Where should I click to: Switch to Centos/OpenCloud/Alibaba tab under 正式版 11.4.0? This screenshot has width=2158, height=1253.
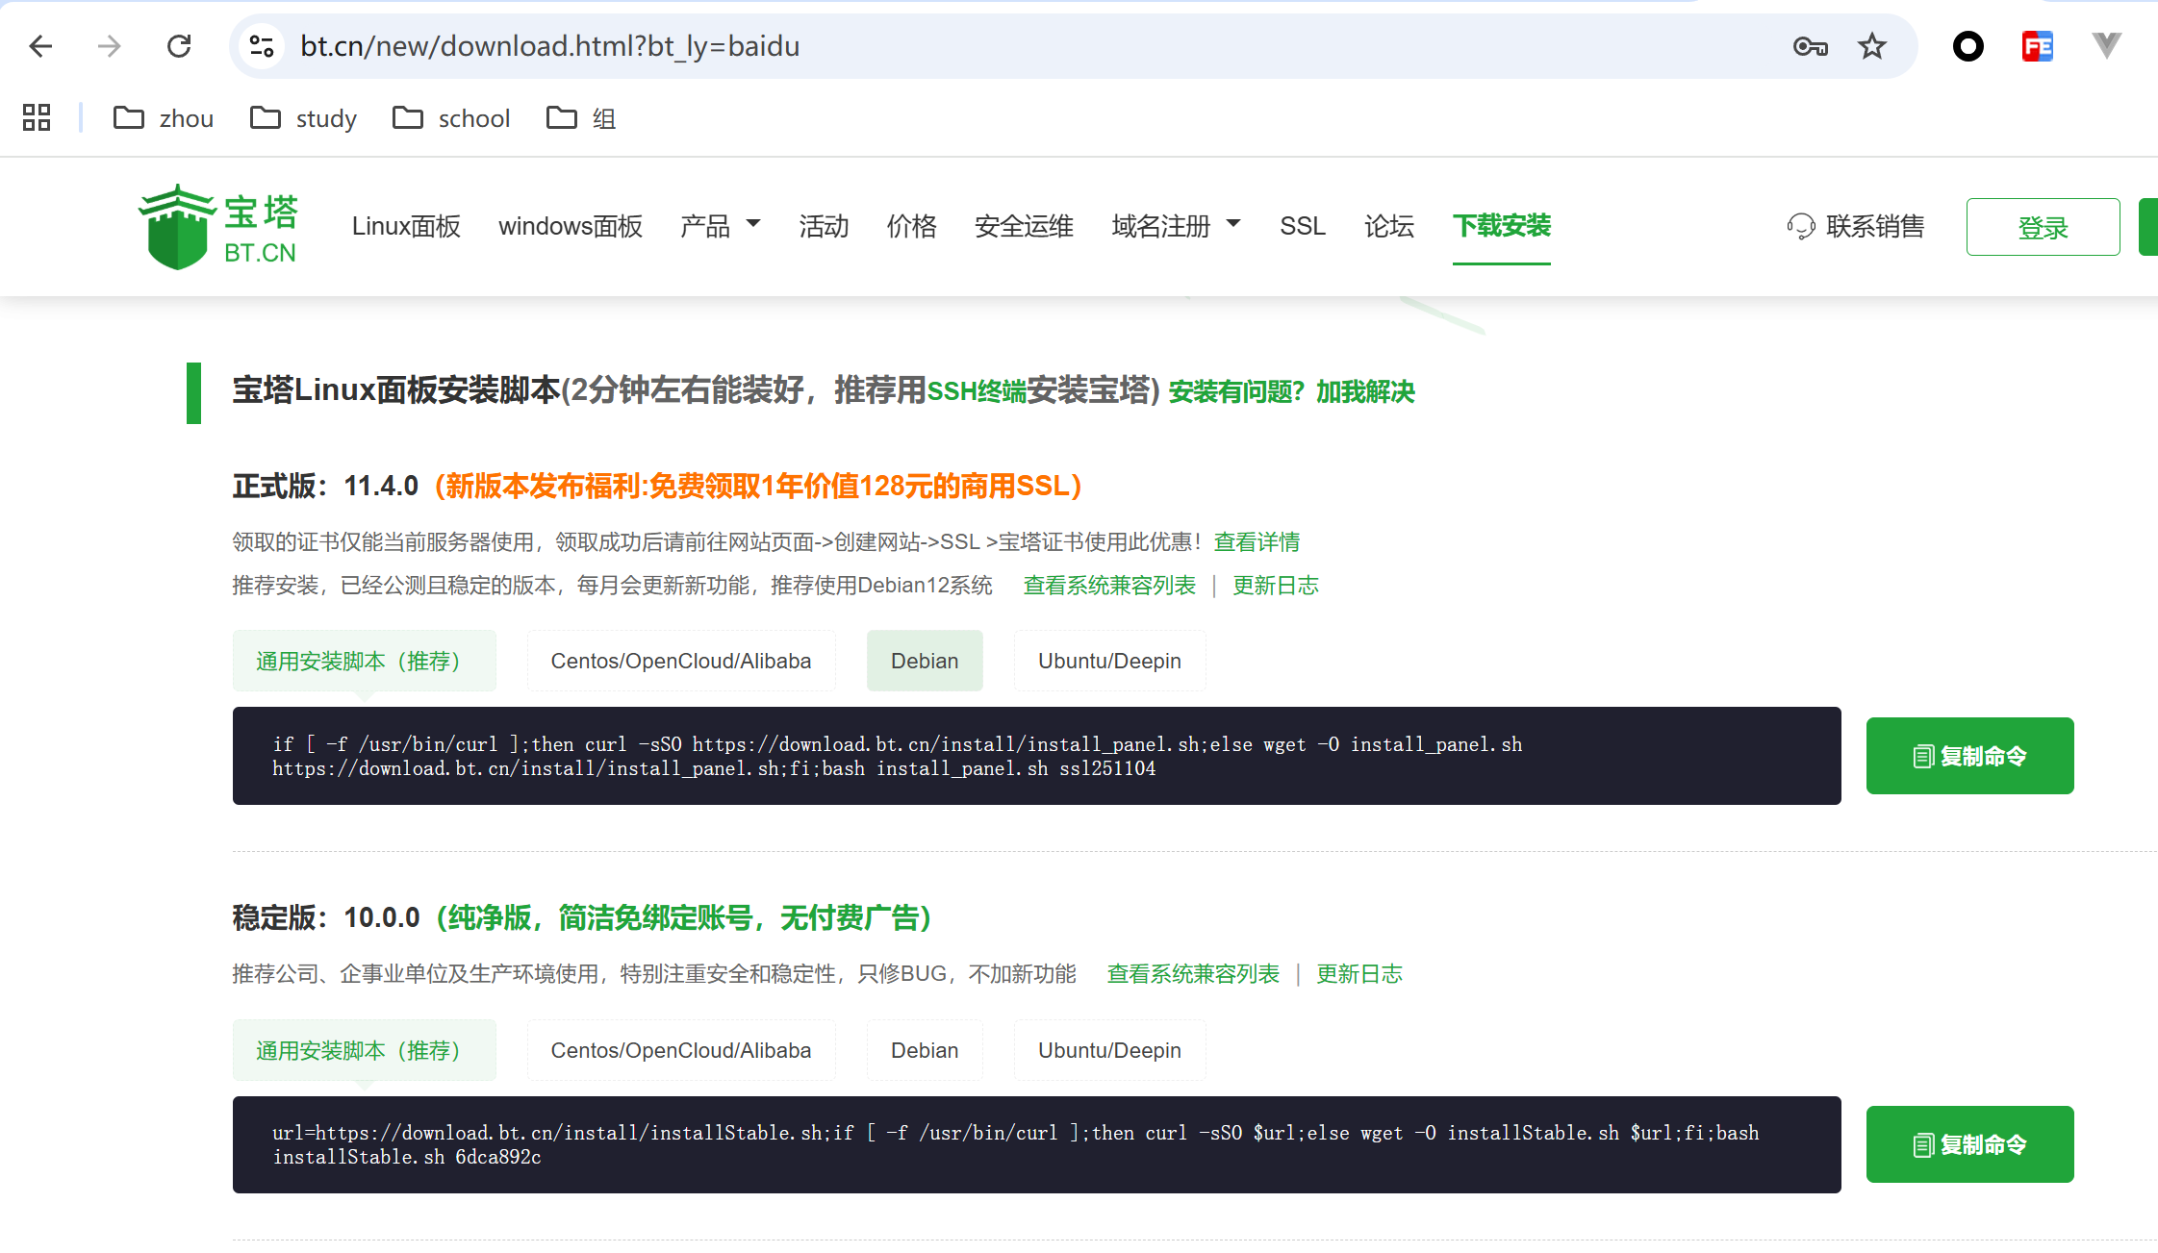pos(680,661)
